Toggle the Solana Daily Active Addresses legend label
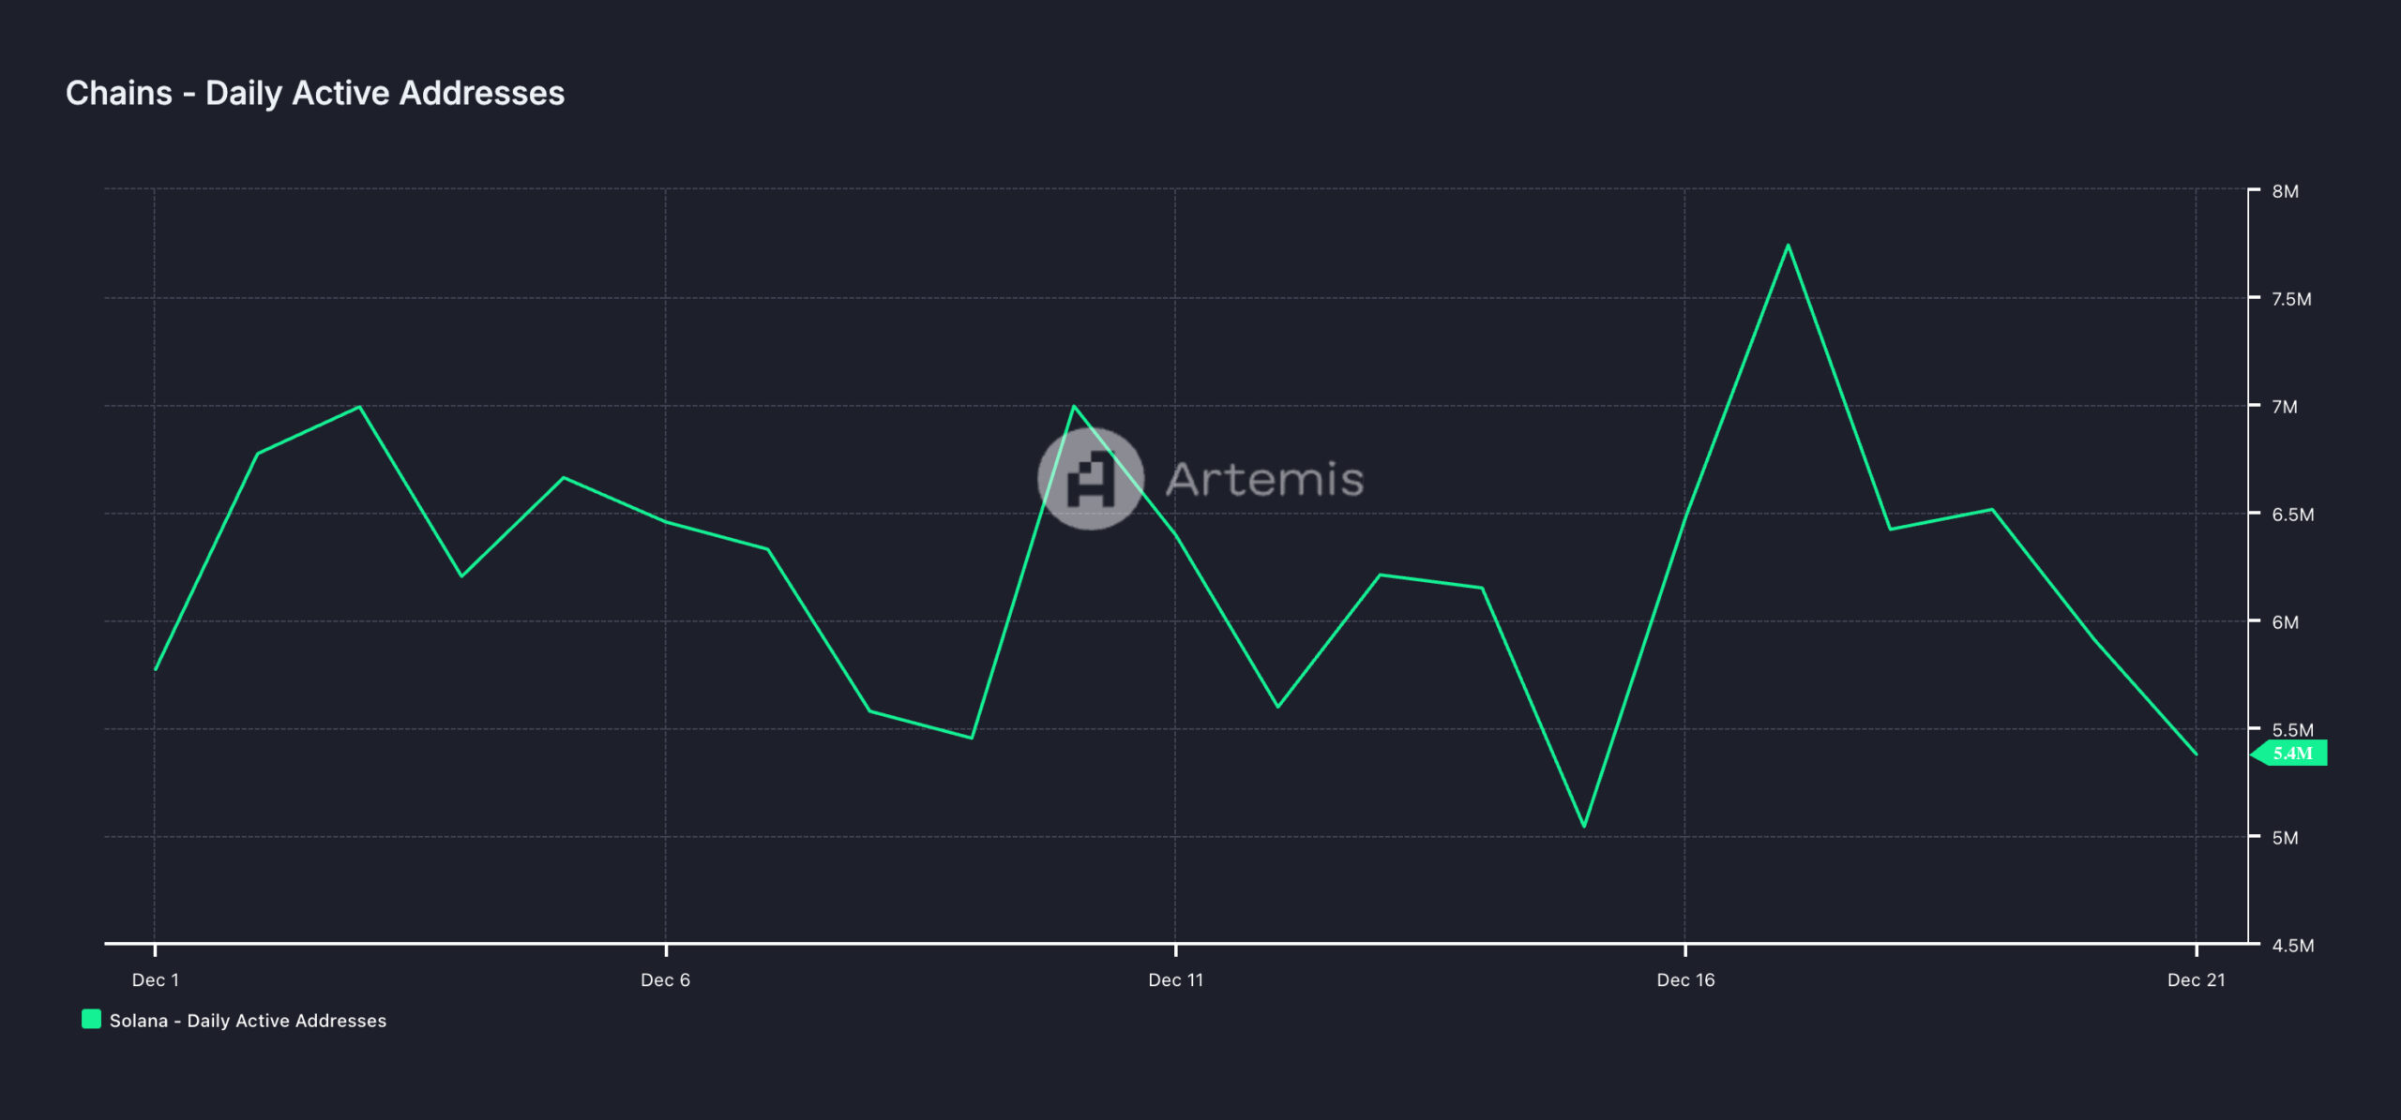The width and height of the screenshot is (2401, 1120). pos(248,1021)
